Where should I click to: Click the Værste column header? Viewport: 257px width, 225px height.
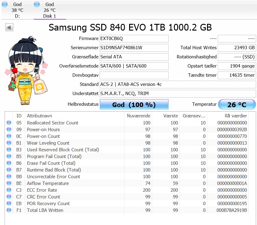point(166,116)
